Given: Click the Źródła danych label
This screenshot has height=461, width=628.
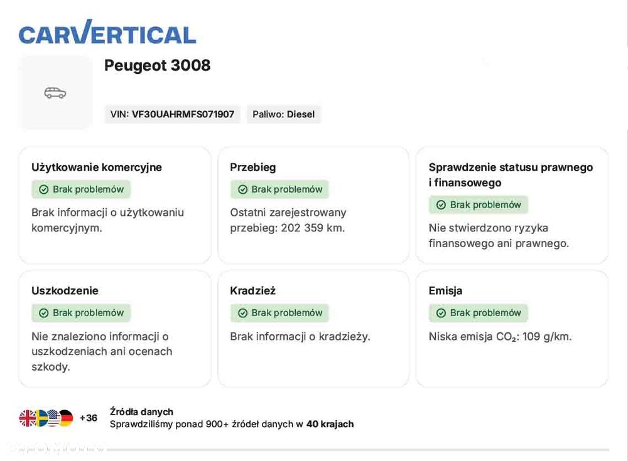Looking at the screenshot, I should pos(141,412).
